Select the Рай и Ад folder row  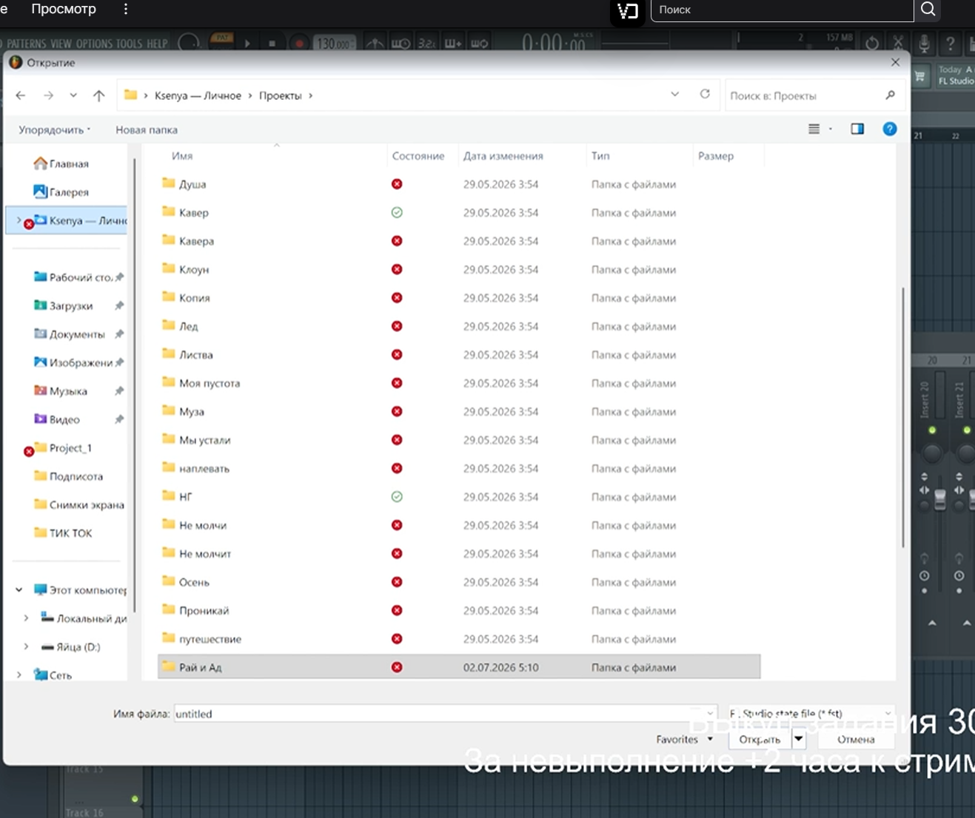point(459,667)
